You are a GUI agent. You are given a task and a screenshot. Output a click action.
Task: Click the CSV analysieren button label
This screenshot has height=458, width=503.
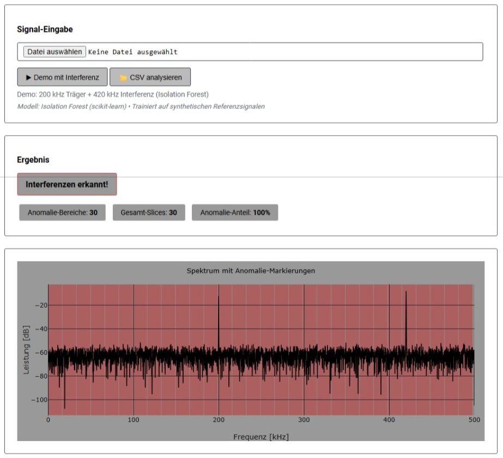click(x=156, y=77)
